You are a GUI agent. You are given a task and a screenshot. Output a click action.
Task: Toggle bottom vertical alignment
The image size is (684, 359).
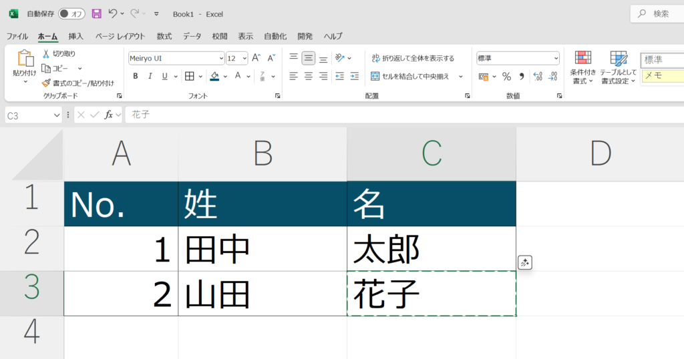[323, 58]
